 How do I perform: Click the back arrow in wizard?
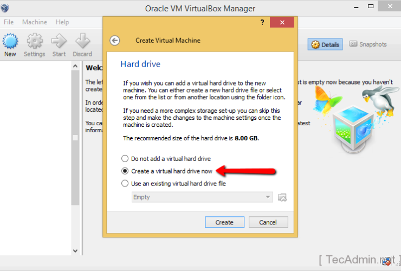[x=114, y=40]
